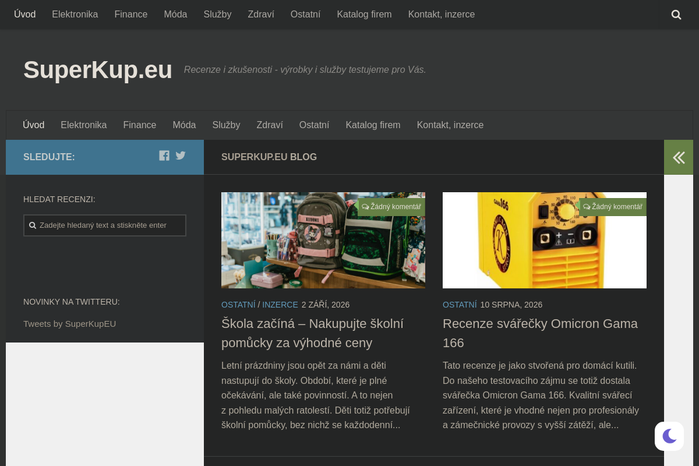Select Úvod in secondary menu below header
Screen dimensions: 699x466
click(34, 125)
